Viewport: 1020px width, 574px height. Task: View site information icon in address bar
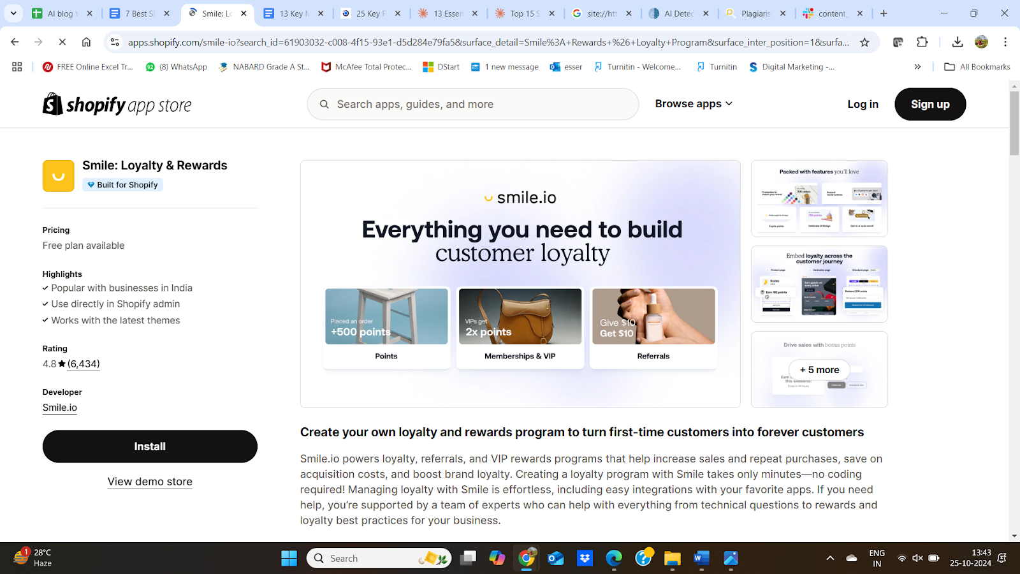(x=115, y=42)
